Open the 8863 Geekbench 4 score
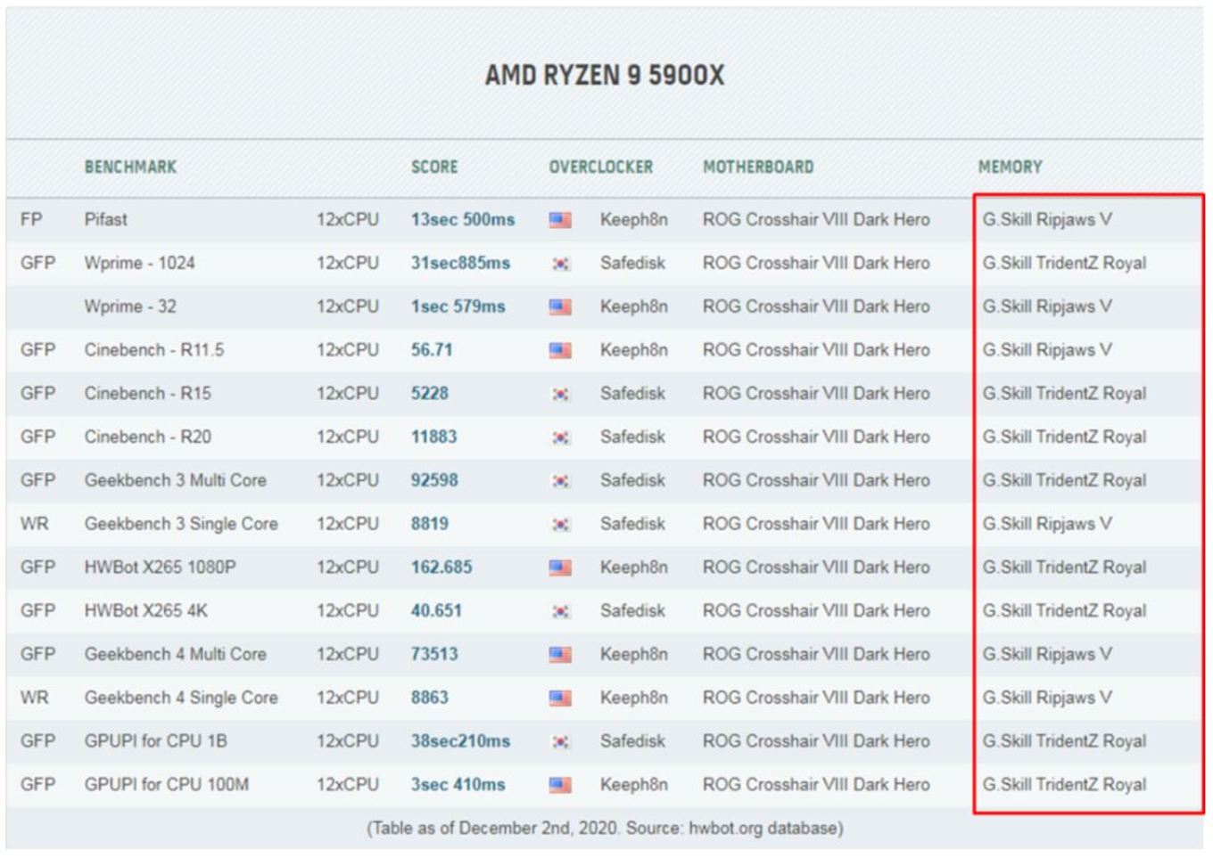Viewport: 1213px width, 858px height. (x=430, y=698)
